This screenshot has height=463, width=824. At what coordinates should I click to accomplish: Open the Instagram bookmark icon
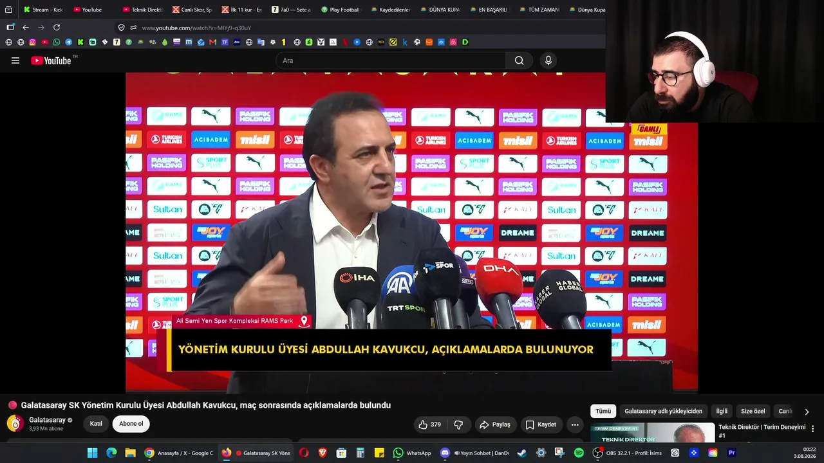[32, 42]
